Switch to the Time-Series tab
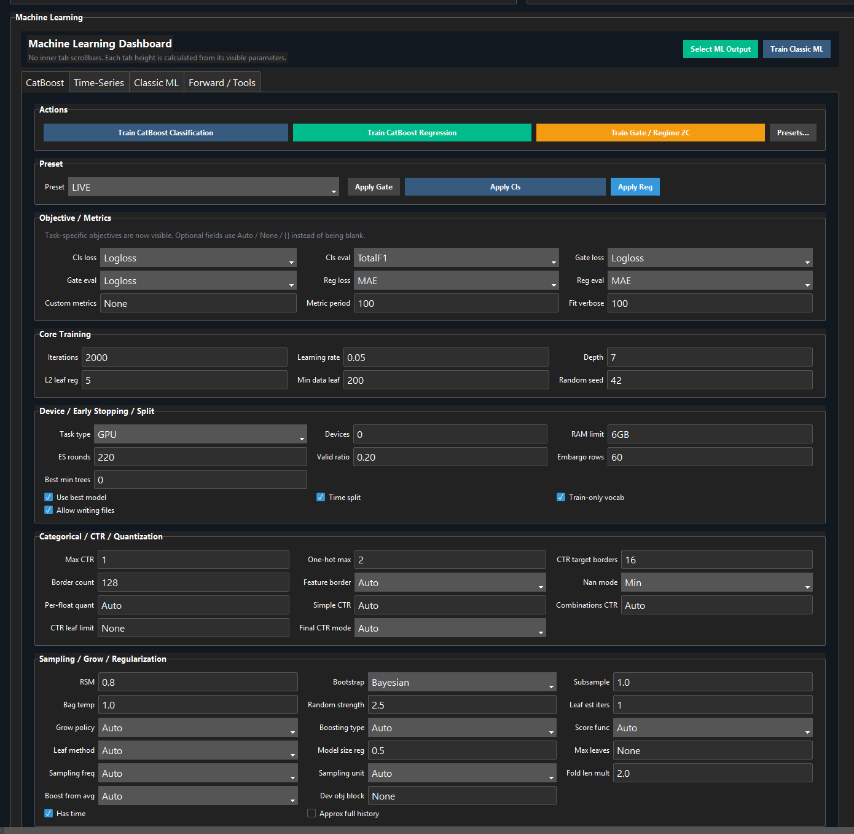Image resolution: width=854 pixels, height=834 pixels. click(99, 82)
